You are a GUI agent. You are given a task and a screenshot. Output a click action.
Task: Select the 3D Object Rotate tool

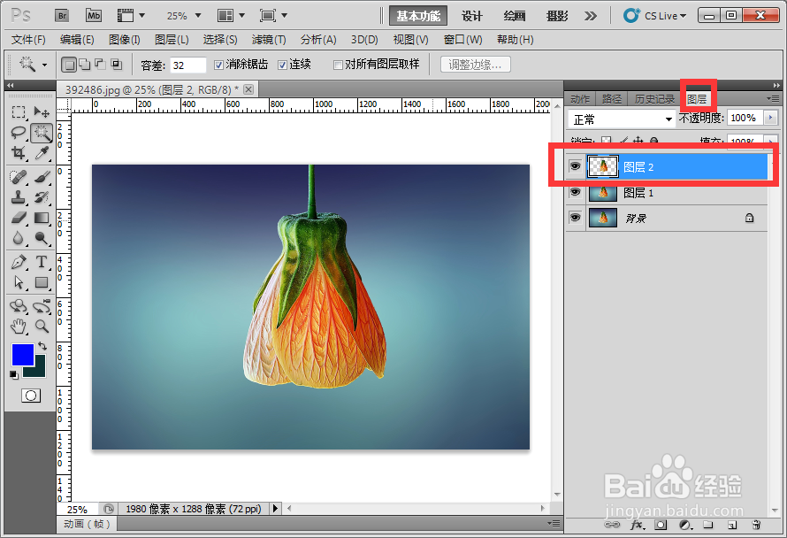19,306
